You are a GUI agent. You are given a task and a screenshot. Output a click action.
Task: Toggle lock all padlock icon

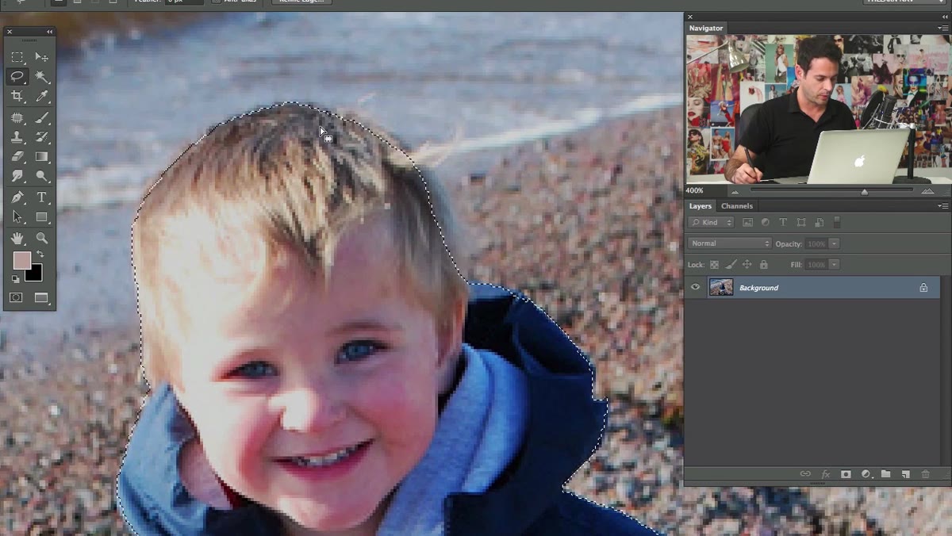click(764, 265)
